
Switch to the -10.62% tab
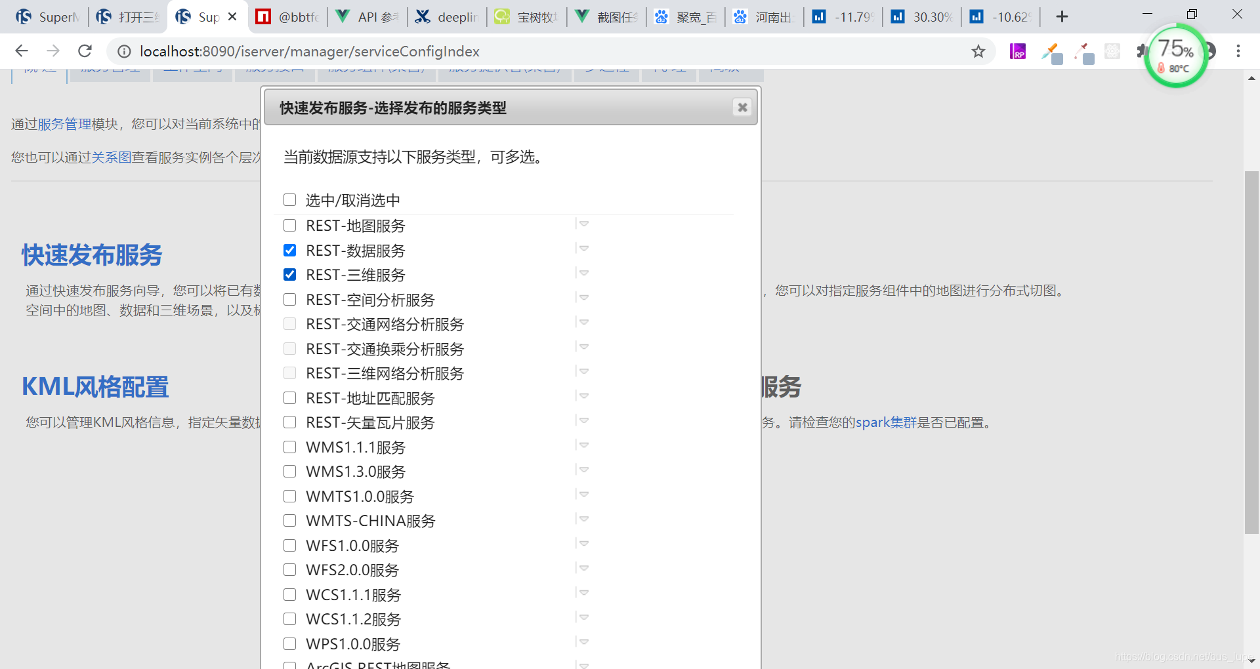(1001, 17)
